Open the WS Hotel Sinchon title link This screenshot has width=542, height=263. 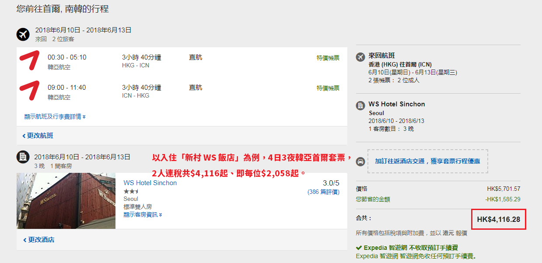tap(150, 183)
